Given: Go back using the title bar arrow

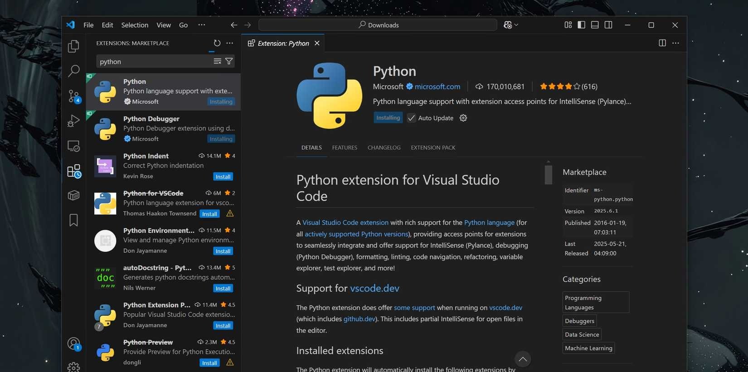Looking at the screenshot, I should coord(234,25).
